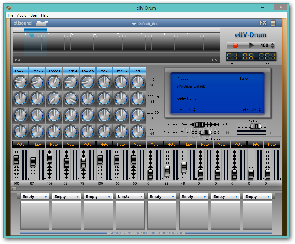295x244 pixels.
Task: Click the Track 5 Med EQ knob
Action: tap(87, 99)
